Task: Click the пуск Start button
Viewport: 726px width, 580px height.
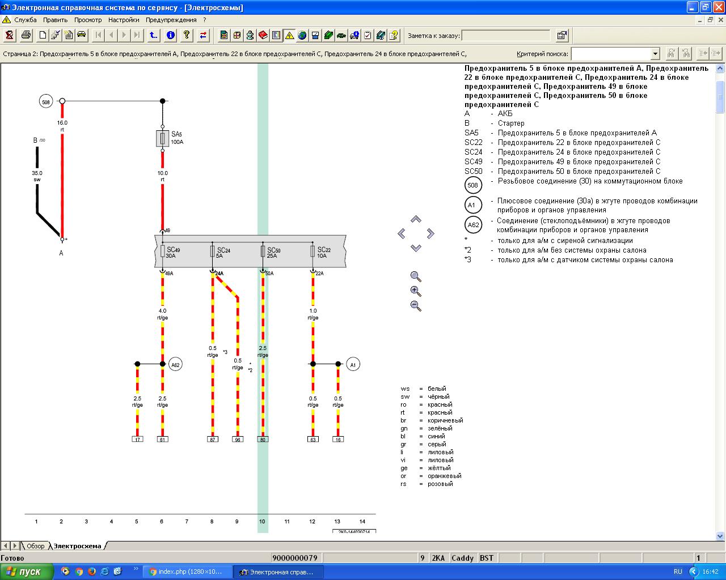Action: pos(27,572)
